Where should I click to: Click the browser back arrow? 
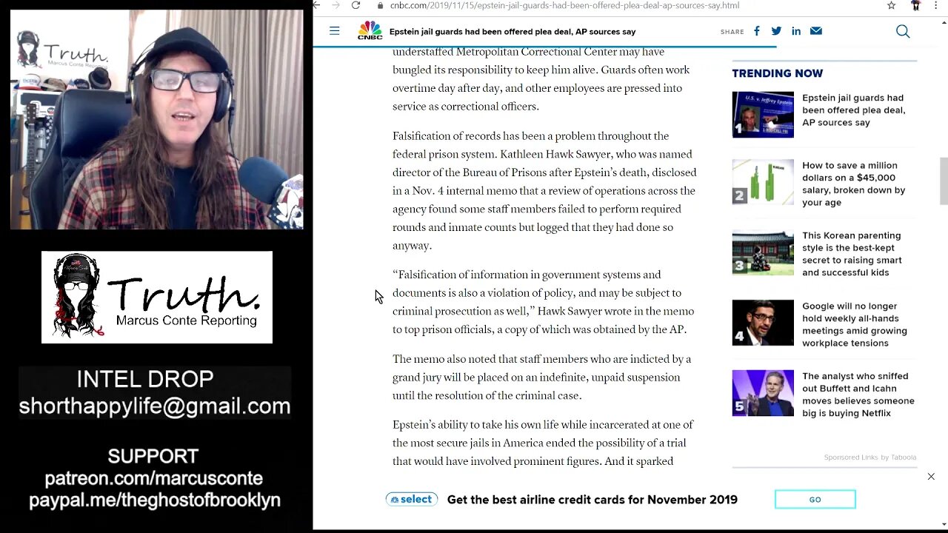tap(316, 5)
